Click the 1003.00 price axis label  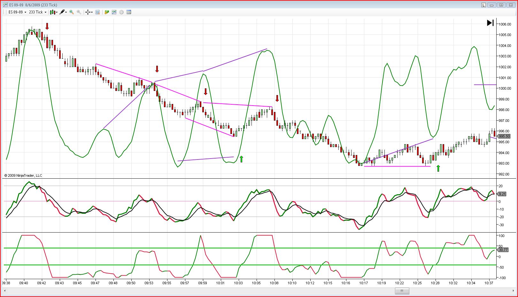coord(505,56)
